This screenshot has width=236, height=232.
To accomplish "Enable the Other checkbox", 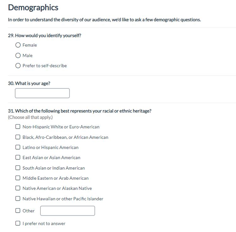I will (18, 211).
